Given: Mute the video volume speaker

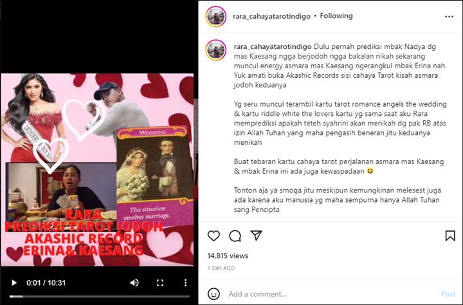Looking at the screenshot, I should click(x=134, y=283).
